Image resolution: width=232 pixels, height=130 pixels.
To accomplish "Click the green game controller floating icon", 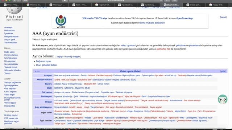I will coord(223,99).
